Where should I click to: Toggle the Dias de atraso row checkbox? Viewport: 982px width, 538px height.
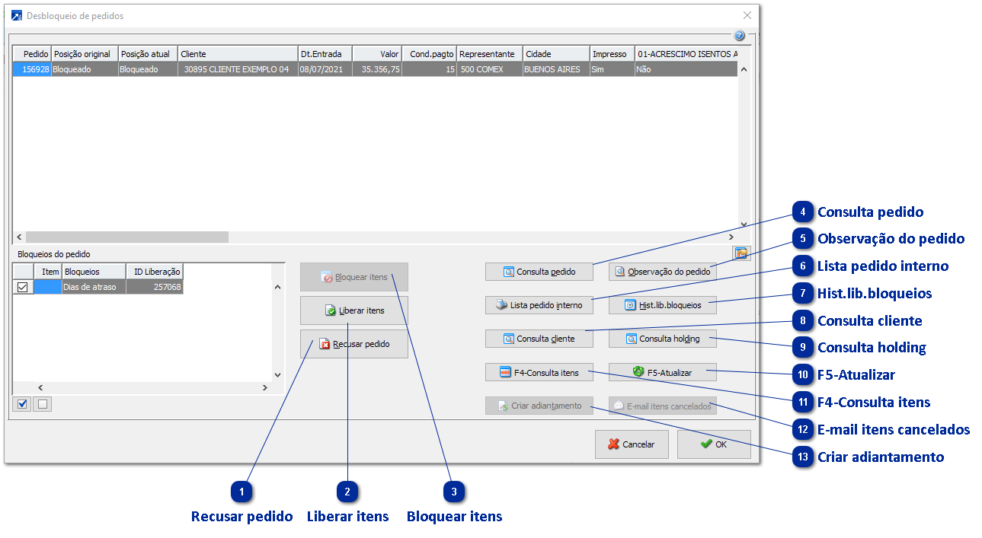(x=23, y=287)
